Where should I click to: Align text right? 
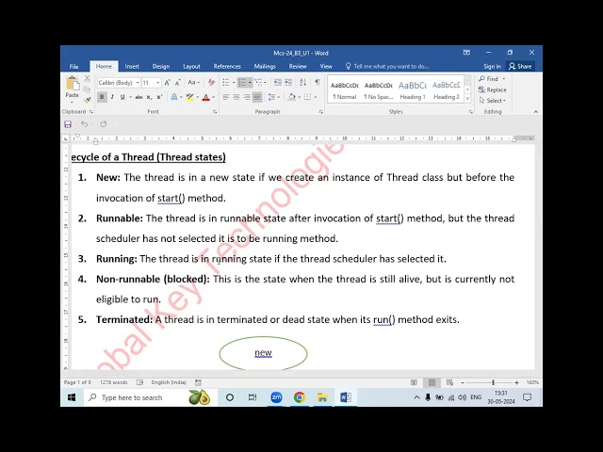pyautogui.click(x=247, y=97)
